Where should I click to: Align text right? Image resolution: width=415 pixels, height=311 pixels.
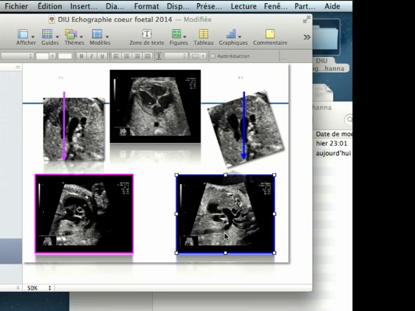click(x=137, y=56)
